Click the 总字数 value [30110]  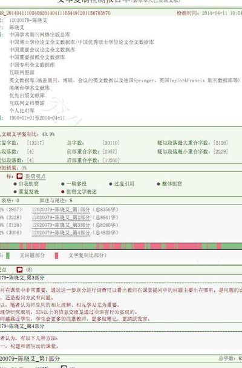111,143
